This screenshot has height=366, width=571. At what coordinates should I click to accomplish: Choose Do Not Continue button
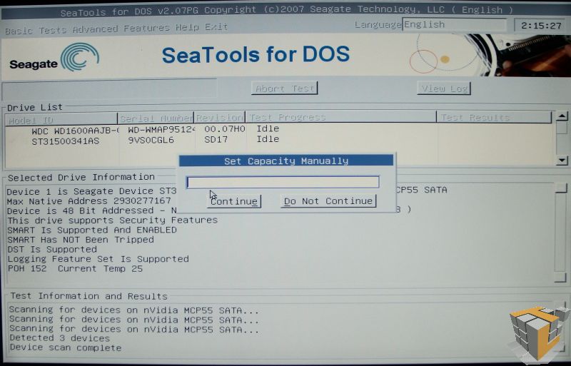coord(328,201)
